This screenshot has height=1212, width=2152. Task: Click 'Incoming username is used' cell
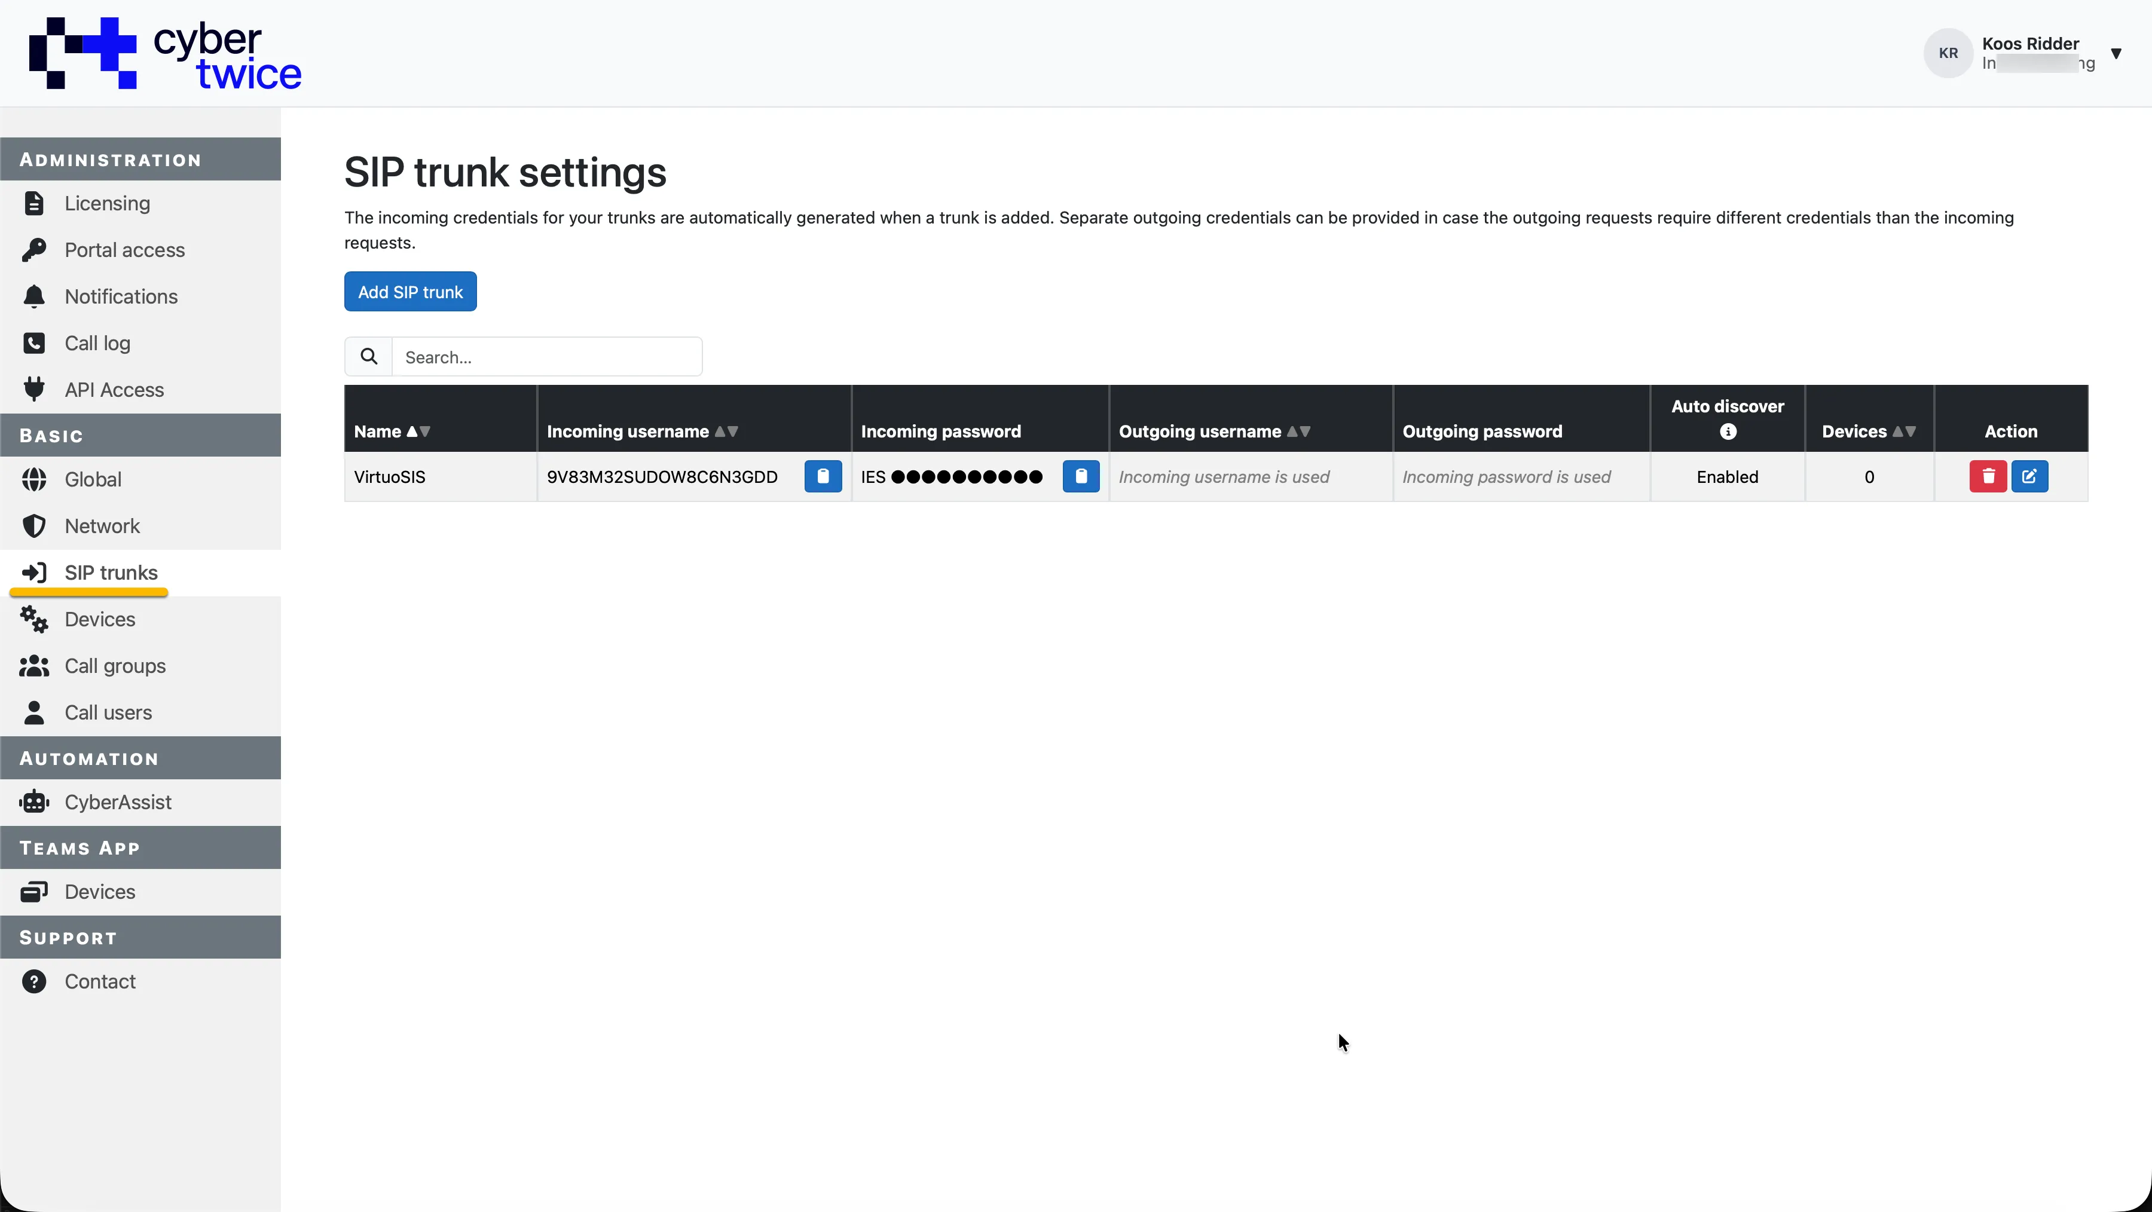(x=1251, y=477)
